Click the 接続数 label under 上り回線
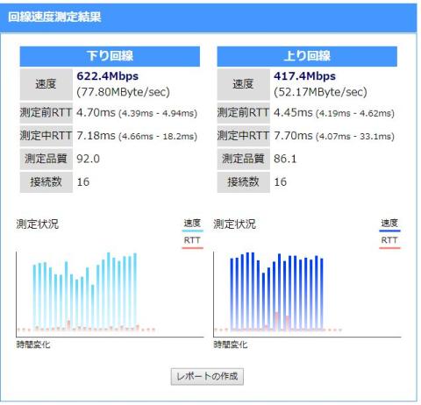Image resolution: width=421 pixels, height=405 pixels. [x=244, y=182]
